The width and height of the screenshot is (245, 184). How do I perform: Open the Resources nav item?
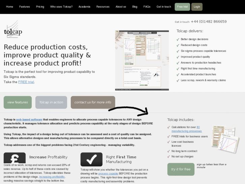pos(103,7)
